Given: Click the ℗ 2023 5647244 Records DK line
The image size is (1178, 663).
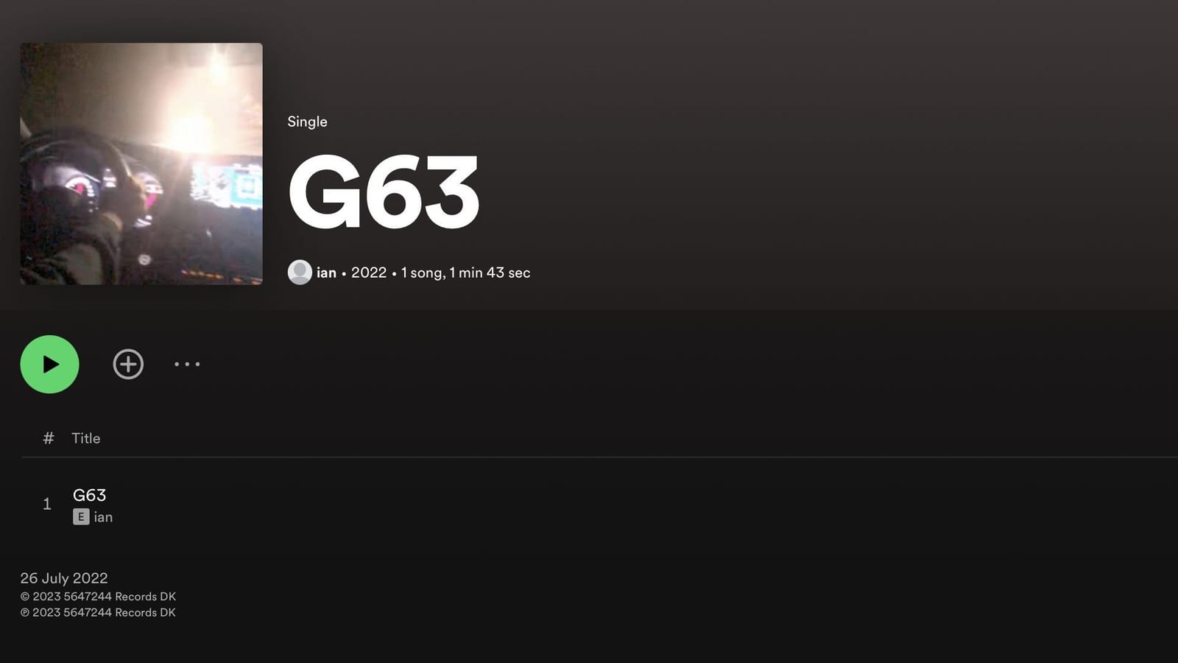Looking at the screenshot, I should 98,613.
